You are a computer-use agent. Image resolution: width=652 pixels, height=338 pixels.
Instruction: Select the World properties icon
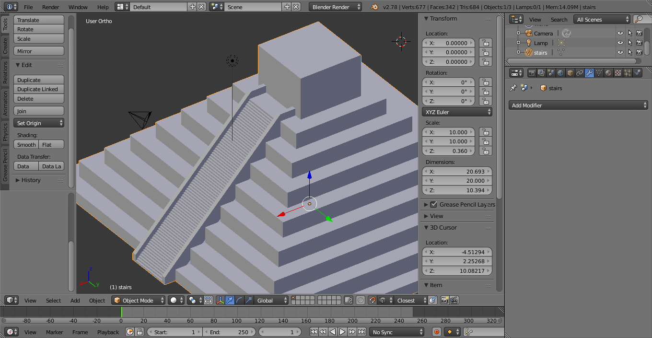click(560, 73)
